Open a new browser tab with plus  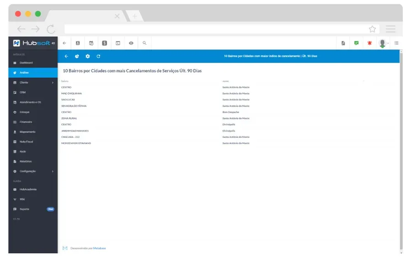click(134, 16)
